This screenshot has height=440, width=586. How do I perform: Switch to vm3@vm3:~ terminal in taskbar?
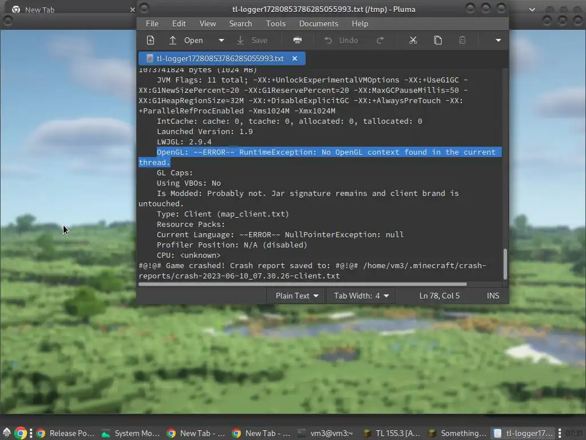click(x=326, y=433)
